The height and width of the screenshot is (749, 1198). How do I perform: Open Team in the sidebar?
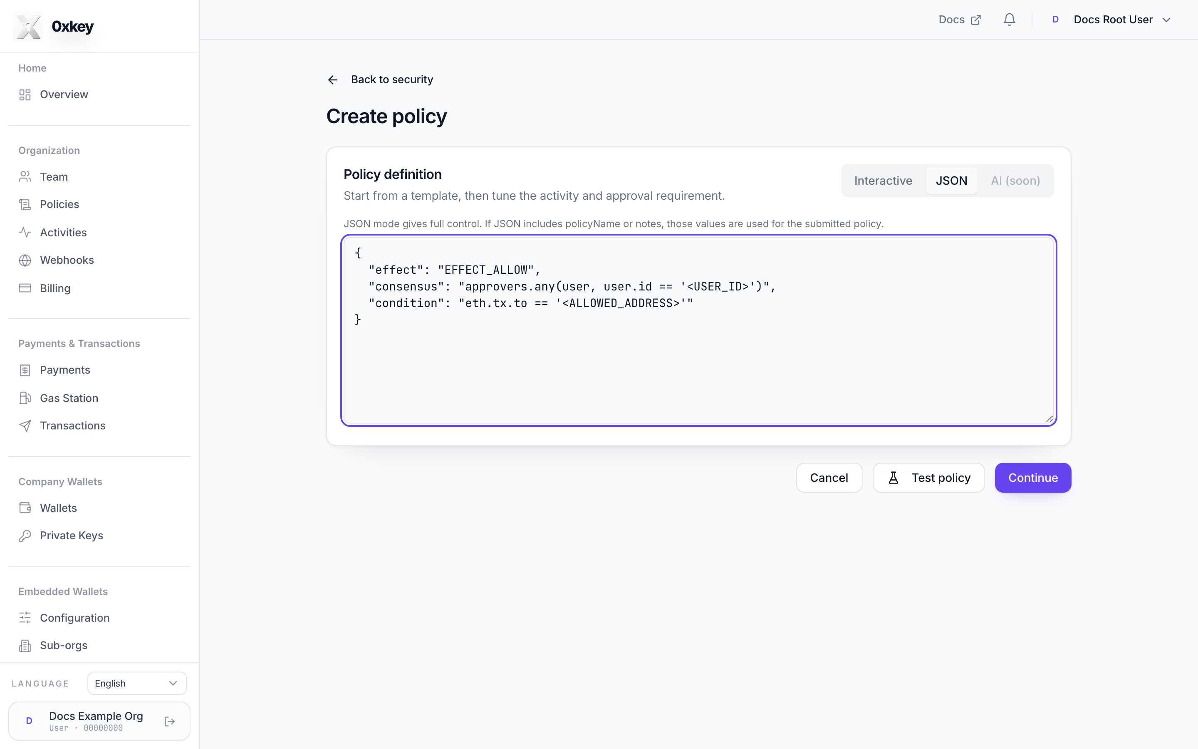point(54,177)
